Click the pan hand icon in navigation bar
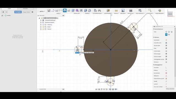176x99 pixels. (x=101, y=89)
